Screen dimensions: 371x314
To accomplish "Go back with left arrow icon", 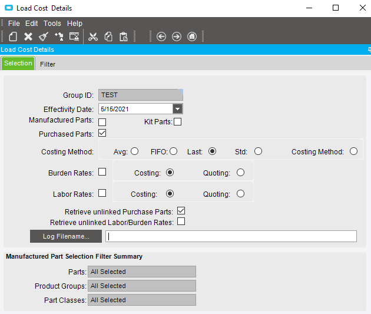I will coord(161,37).
